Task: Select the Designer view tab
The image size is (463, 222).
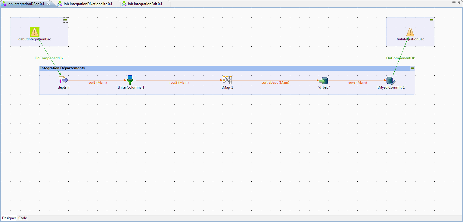Action: (9, 218)
